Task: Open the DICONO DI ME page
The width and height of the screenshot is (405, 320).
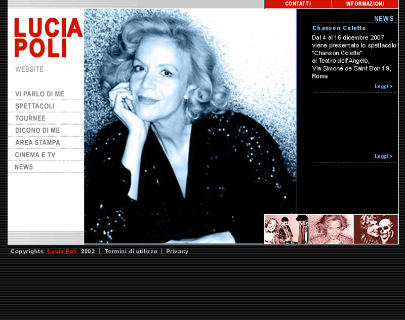Action: tap(37, 131)
